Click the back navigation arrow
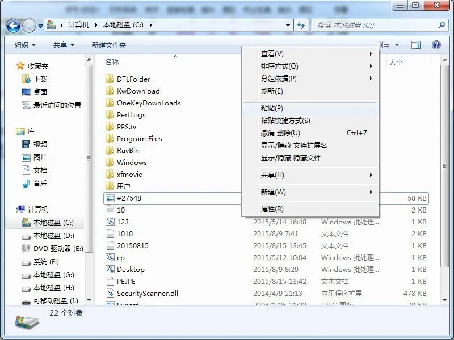 [x=12, y=25]
